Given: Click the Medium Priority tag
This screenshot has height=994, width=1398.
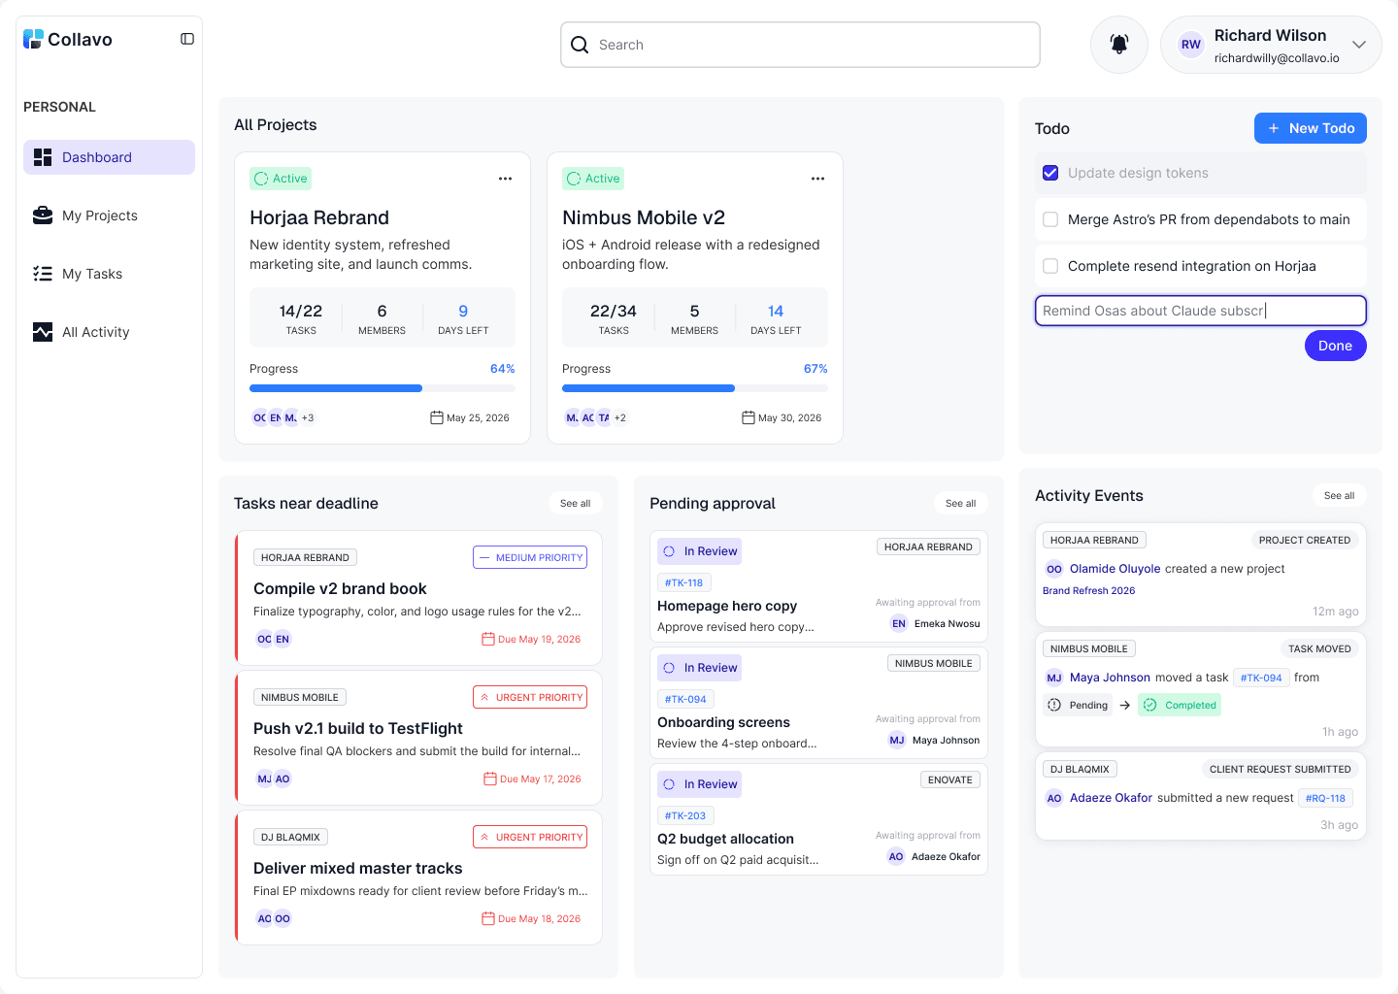Looking at the screenshot, I should (530, 557).
